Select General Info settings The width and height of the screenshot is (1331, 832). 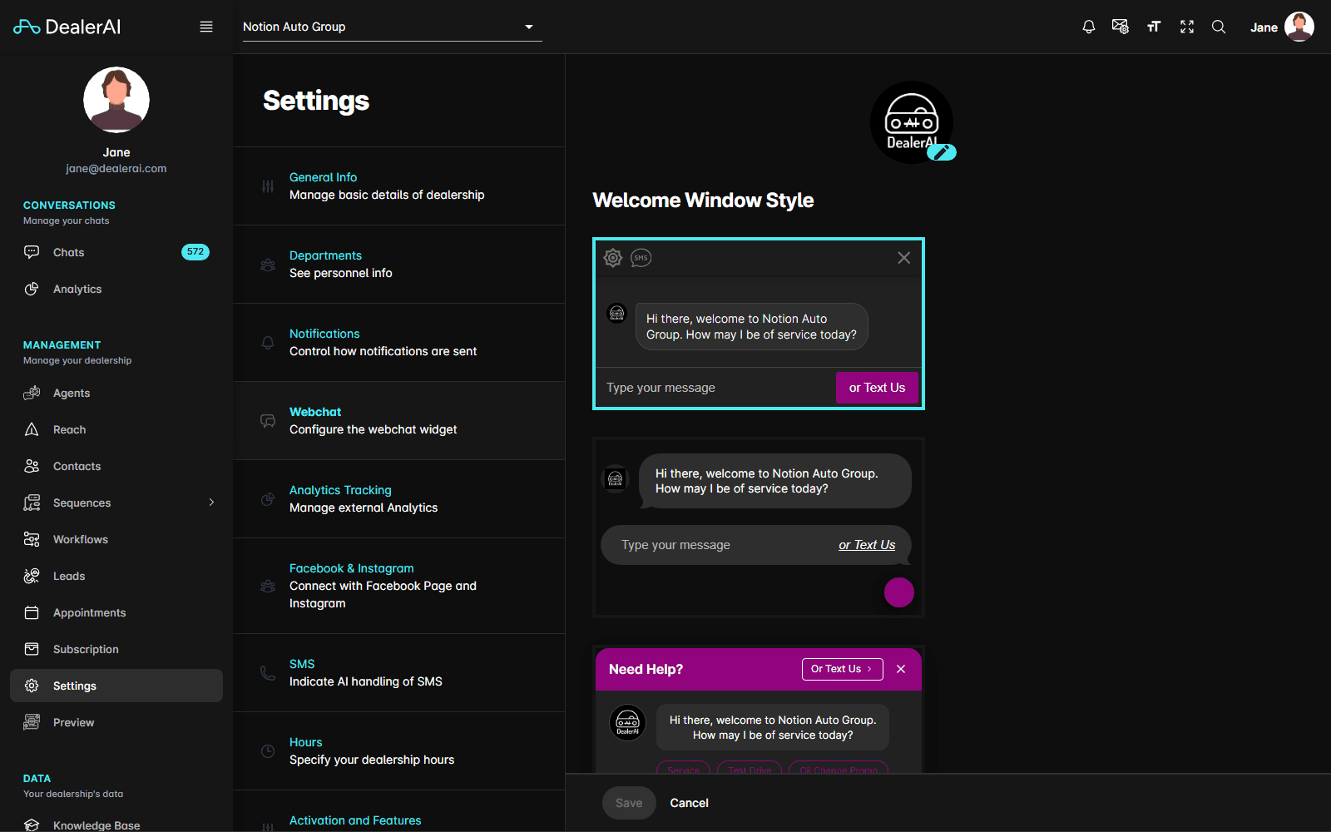[399, 186]
